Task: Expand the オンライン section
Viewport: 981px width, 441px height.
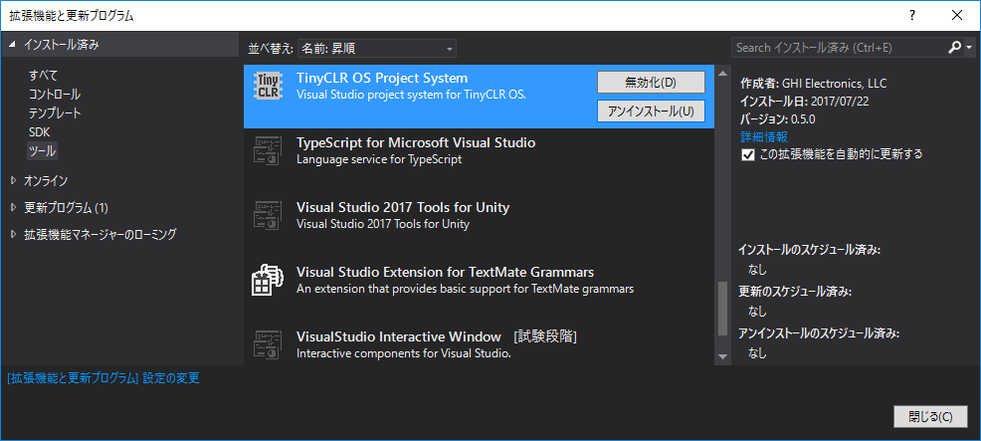Action: tap(14, 181)
